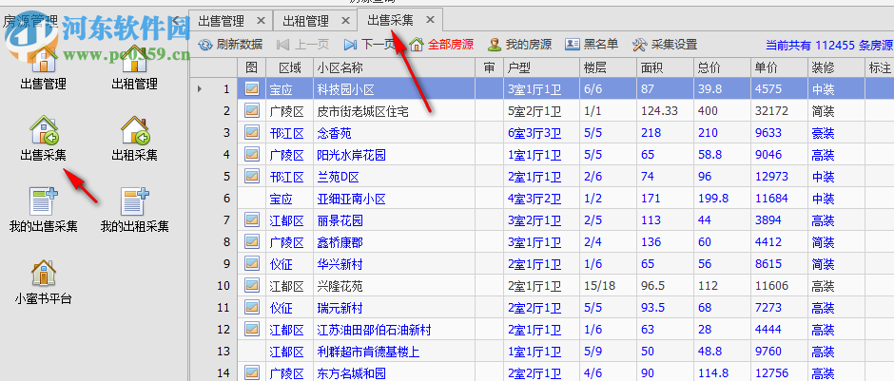
Task: Click the 图 column header
Action: coord(251,68)
